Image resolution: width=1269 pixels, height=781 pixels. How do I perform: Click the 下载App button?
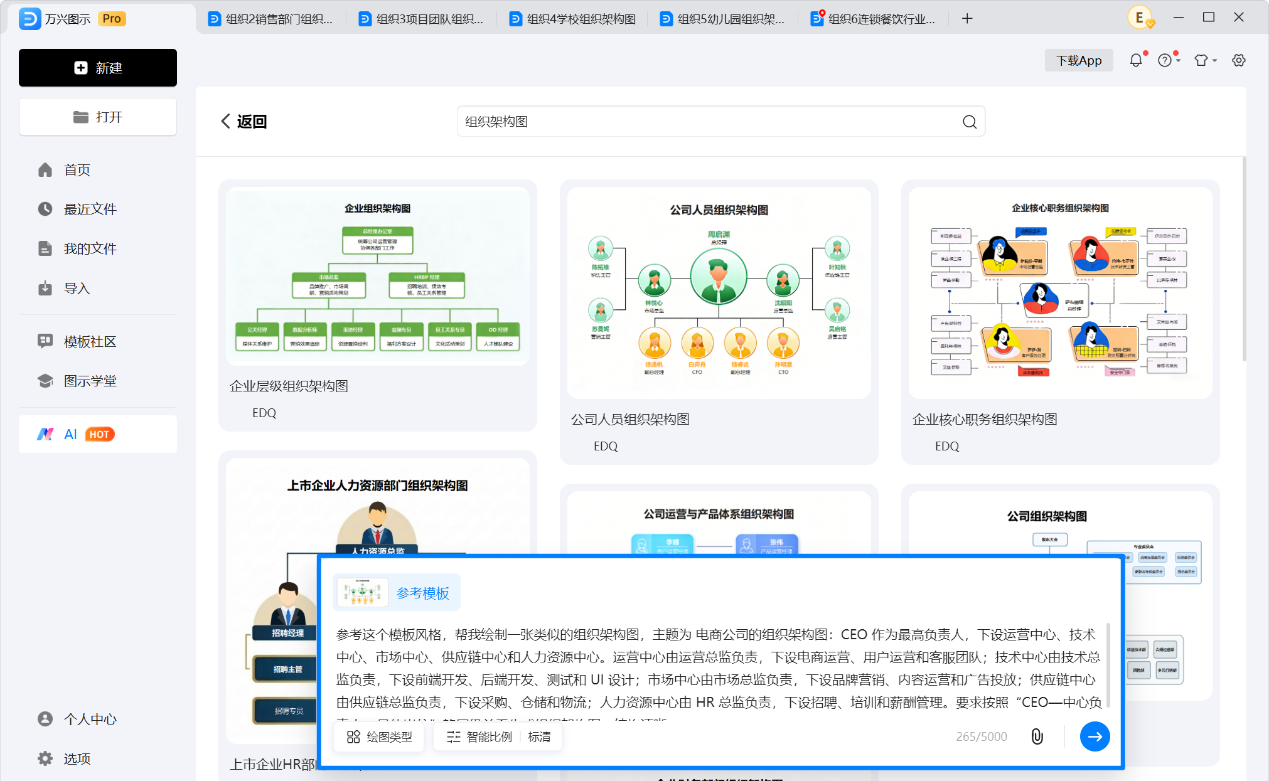click(1079, 60)
